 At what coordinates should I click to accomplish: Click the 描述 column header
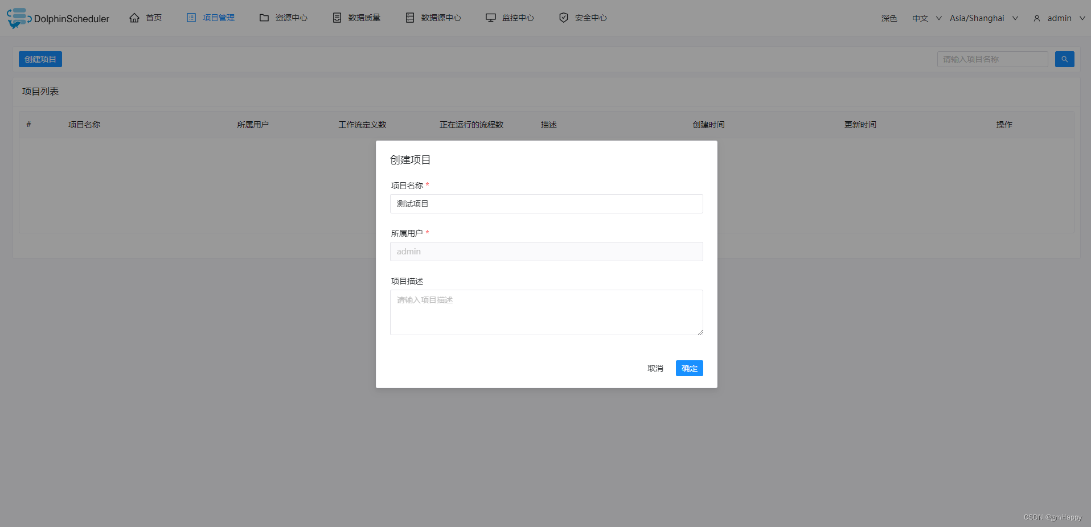549,125
